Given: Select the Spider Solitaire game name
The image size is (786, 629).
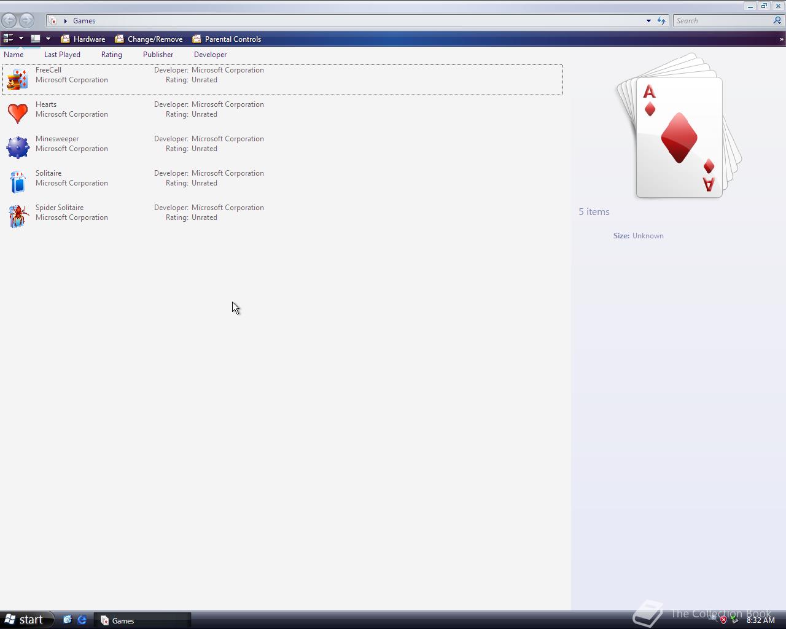Looking at the screenshot, I should point(60,208).
